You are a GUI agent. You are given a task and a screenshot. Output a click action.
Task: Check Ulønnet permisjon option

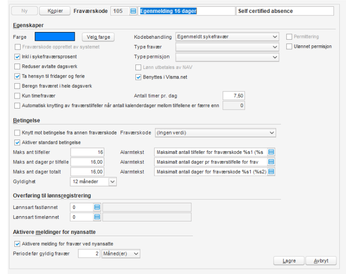[289, 46]
